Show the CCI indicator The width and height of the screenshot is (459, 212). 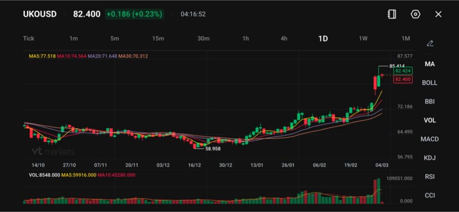pos(429,195)
